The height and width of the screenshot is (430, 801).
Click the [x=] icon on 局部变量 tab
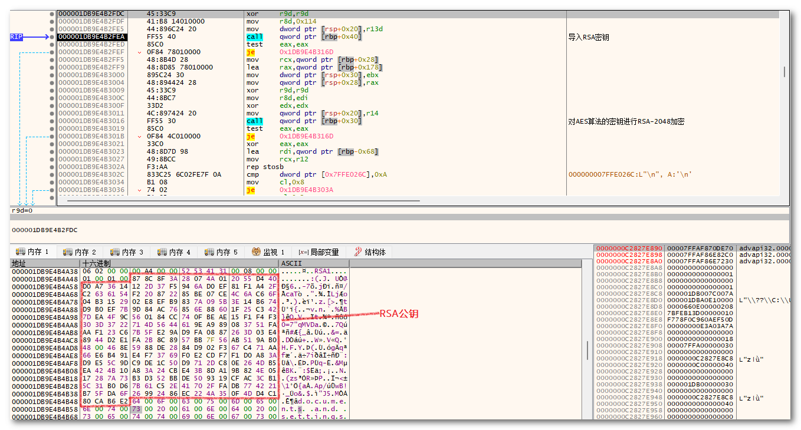303,252
